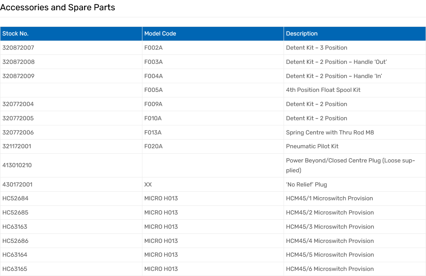Click stock number 413010210
This screenshot has width=426, height=276.
click(x=17, y=165)
